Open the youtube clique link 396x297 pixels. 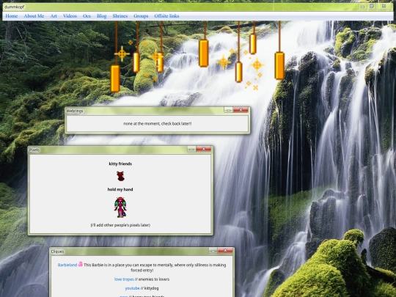(132, 288)
